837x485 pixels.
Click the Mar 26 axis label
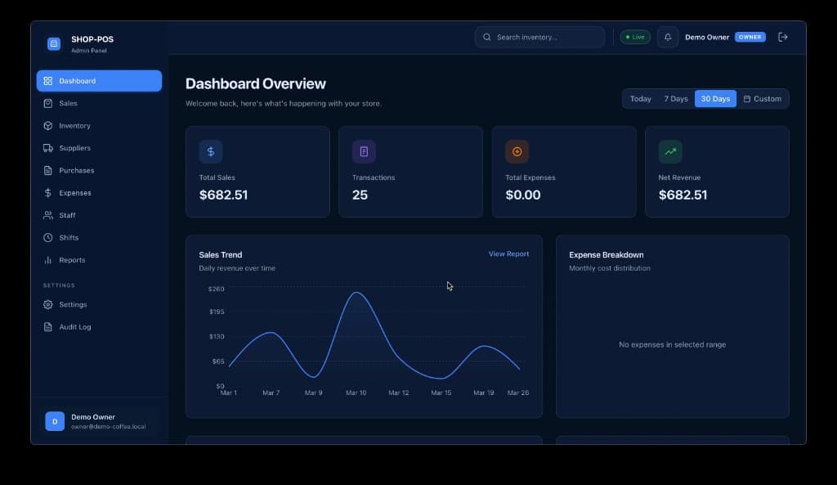click(517, 393)
